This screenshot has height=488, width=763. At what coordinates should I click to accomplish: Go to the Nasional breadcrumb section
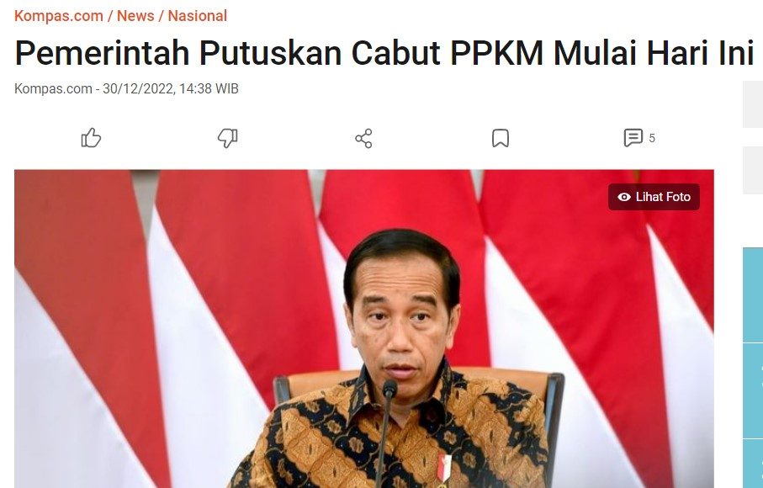click(x=197, y=16)
